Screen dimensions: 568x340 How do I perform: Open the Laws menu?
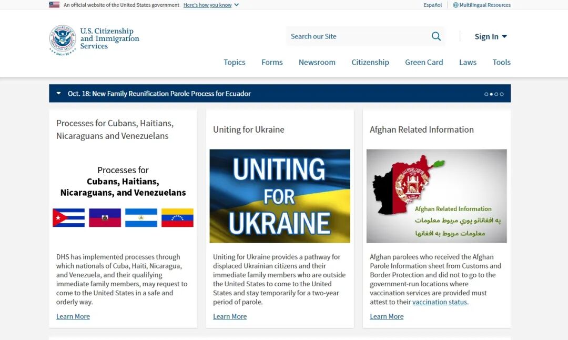pyautogui.click(x=468, y=62)
